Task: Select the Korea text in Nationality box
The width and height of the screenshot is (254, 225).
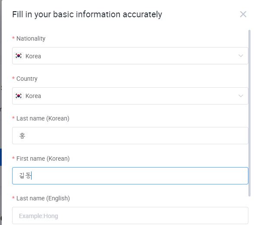Action: (x=33, y=56)
